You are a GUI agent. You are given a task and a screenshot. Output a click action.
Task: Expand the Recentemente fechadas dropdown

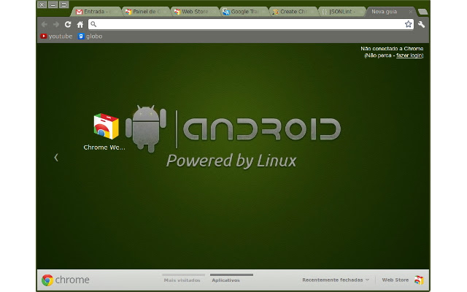[336, 280]
